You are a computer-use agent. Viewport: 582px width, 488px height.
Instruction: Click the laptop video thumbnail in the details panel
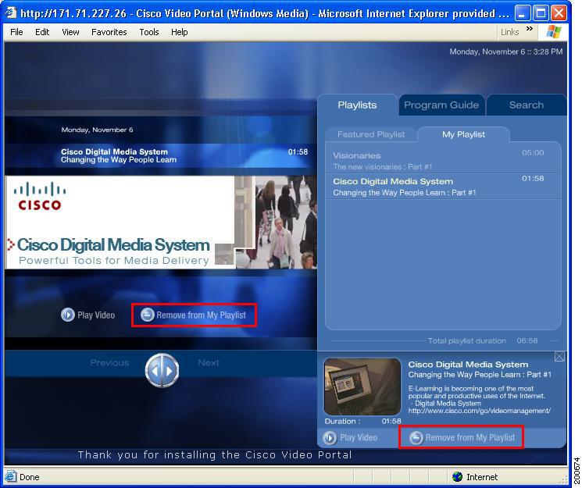pos(362,386)
